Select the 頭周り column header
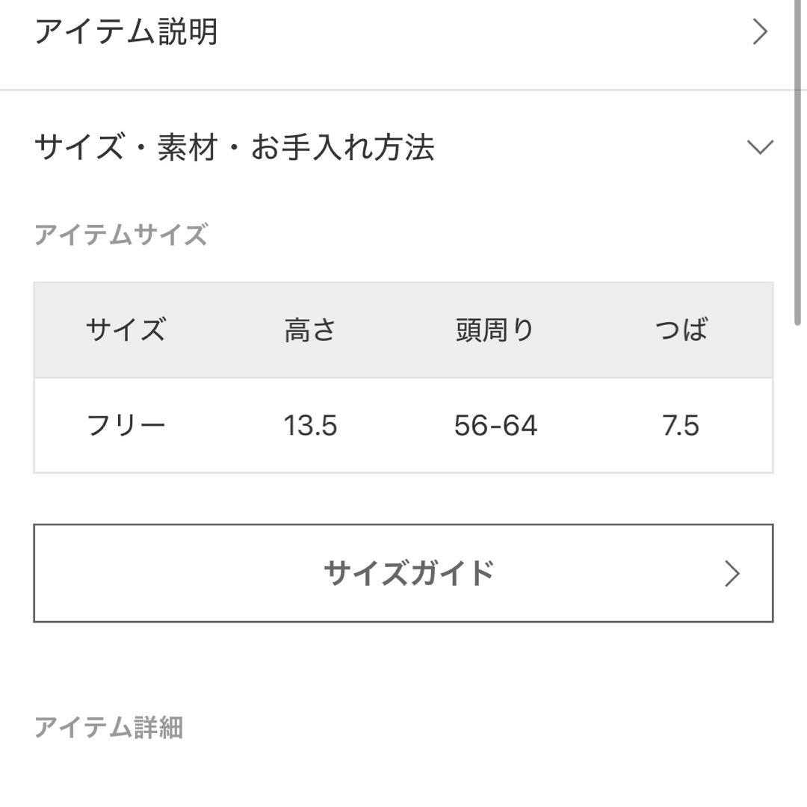Screen dimensions: 807x807 [495, 330]
